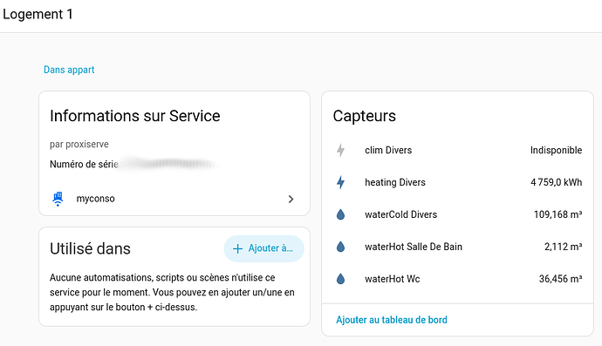Click the heating Divers lightning bolt icon
Image resolution: width=602 pixels, height=346 pixels.
[x=340, y=182]
